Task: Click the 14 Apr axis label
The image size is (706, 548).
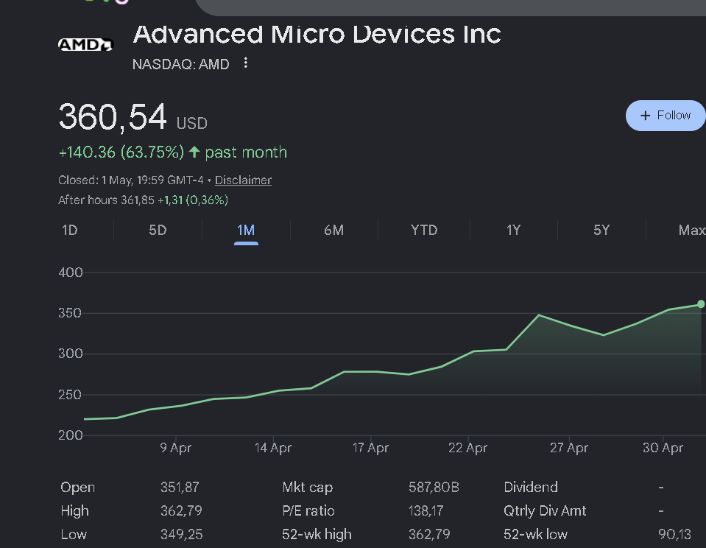Action: pyautogui.click(x=273, y=448)
